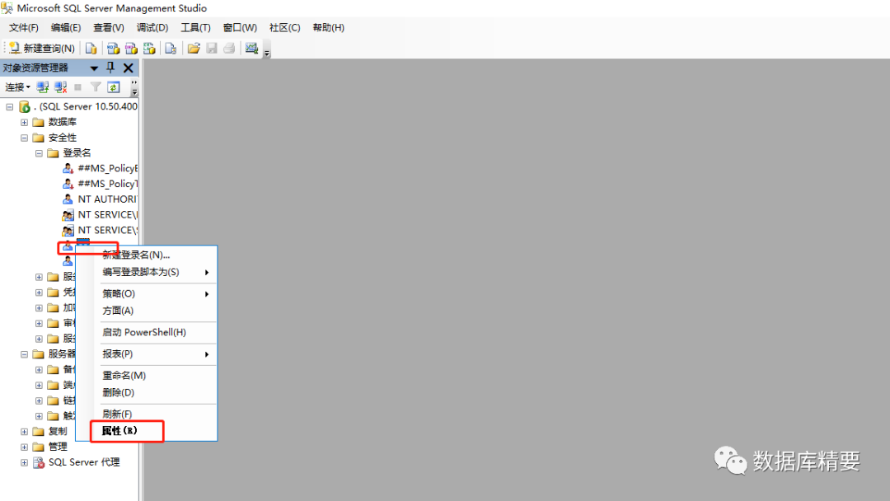This screenshot has height=501, width=890.
Task: Click the Print icon in toolbar
Action: (x=229, y=49)
